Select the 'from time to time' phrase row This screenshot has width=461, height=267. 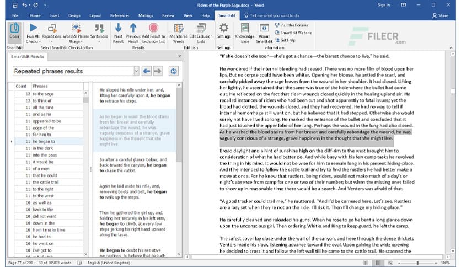click(49, 230)
